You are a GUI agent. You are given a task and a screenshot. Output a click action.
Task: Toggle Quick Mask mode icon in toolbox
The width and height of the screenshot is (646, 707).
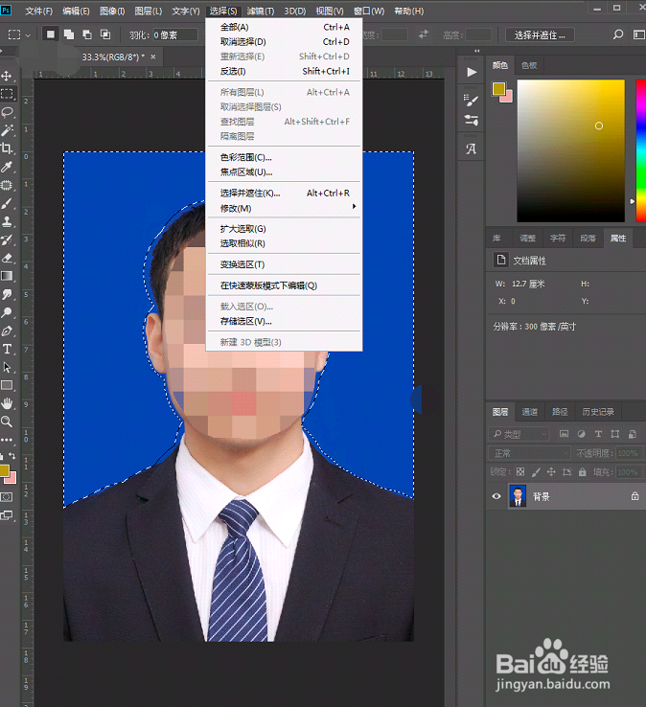pyautogui.click(x=7, y=497)
